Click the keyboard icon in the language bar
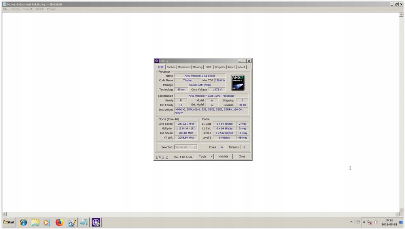 pyautogui.click(x=358, y=222)
